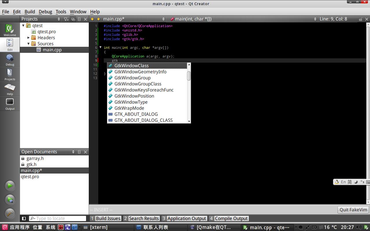Build project with the hammer icon

10,213
